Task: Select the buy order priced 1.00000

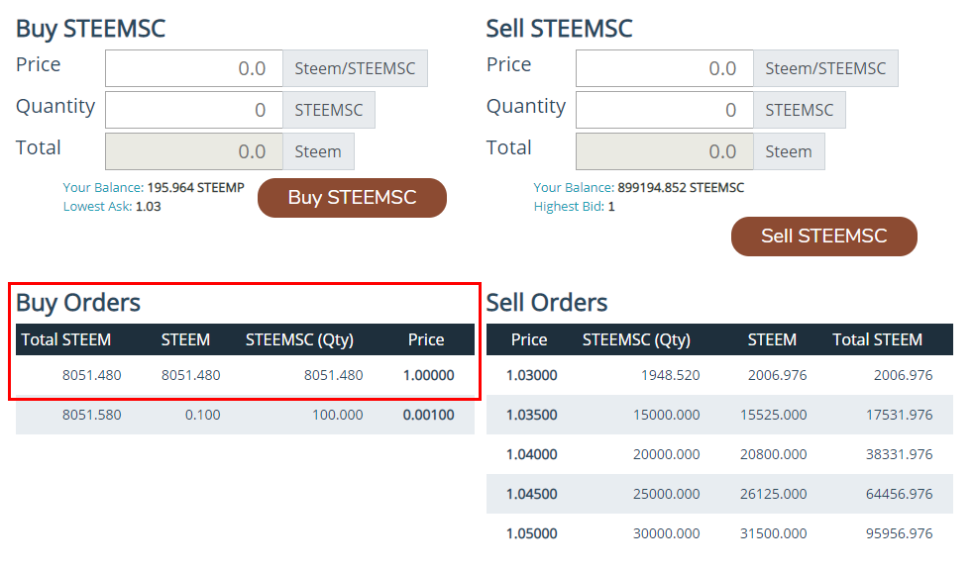Action: click(245, 375)
